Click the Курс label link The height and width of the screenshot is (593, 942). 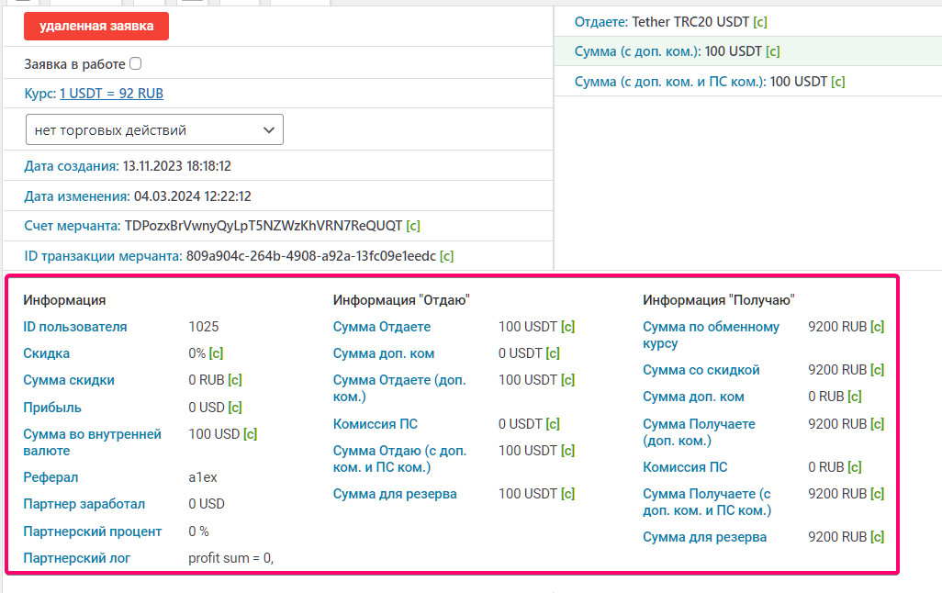coord(39,94)
